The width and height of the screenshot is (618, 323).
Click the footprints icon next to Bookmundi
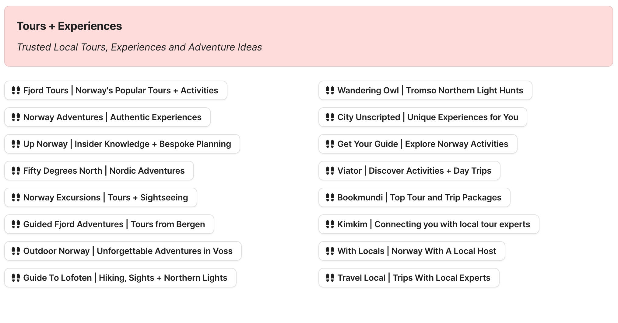[x=330, y=197]
